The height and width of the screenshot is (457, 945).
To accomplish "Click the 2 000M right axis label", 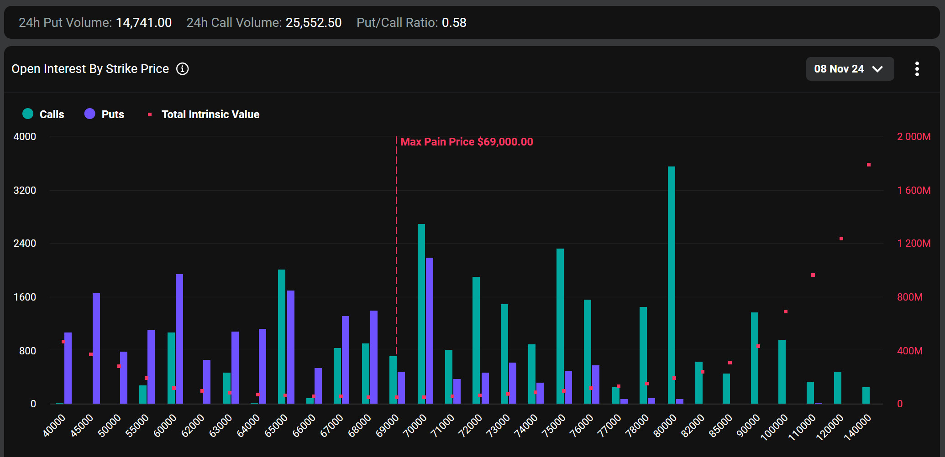I will 914,136.
